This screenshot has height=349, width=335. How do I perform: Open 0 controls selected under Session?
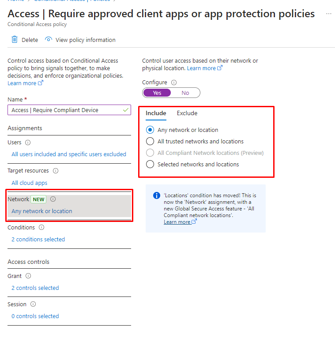click(x=35, y=316)
